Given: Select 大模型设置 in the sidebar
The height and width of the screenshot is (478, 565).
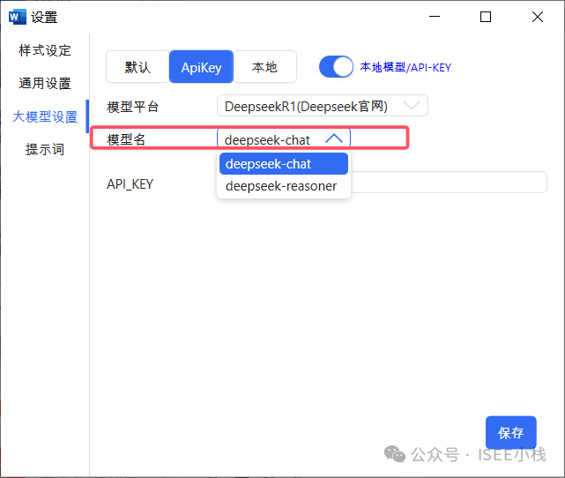Looking at the screenshot, I should pyautogui.click(x=45, y=116).
